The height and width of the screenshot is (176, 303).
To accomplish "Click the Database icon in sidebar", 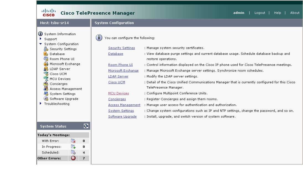I will coord(46,54).
